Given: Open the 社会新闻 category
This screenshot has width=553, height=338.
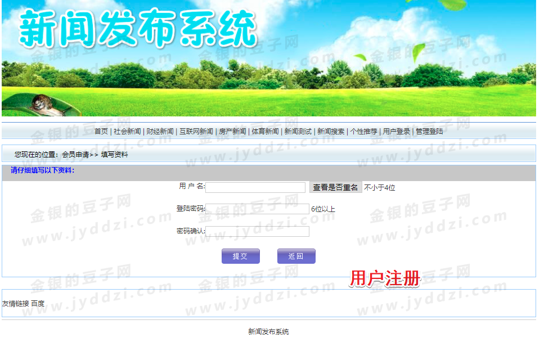Looking at the screenshot, I should pos(127,132).
